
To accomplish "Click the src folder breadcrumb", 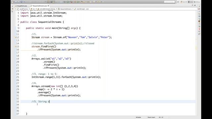I will [x=33, y=9].
